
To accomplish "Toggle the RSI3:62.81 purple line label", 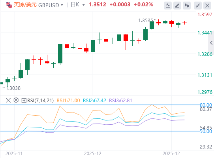I will point(120,101).
